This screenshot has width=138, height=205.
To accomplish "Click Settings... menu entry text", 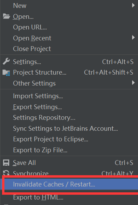I will [x=27, y=62].
